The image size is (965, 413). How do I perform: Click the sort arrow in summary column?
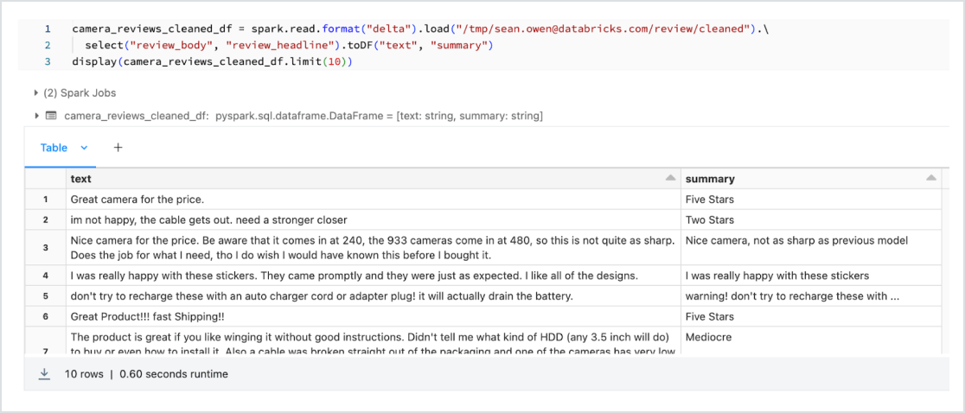930,179
